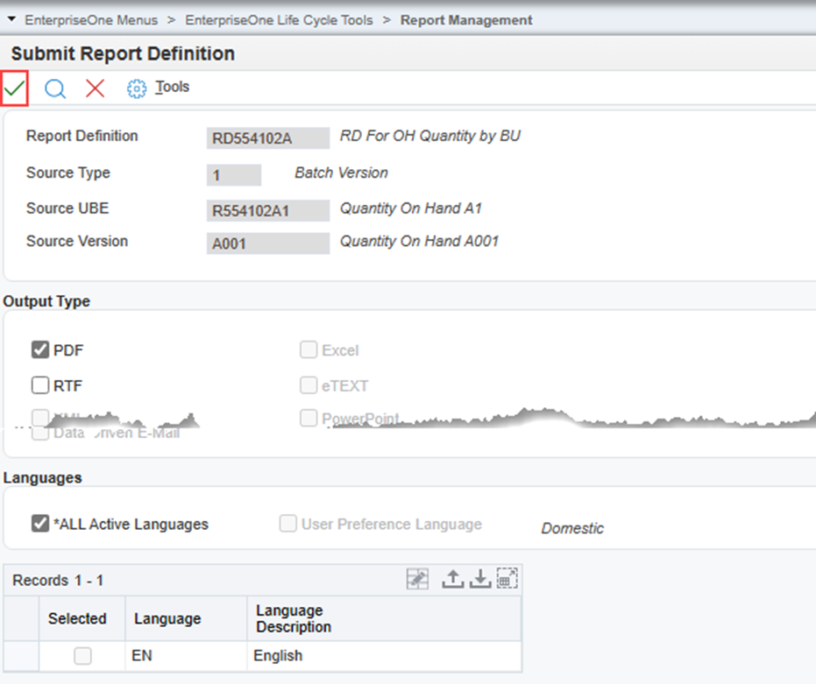The image size is (816, 684).
Task: Click the English description cell
Action: pyautogui.click(x=384, y=656)
